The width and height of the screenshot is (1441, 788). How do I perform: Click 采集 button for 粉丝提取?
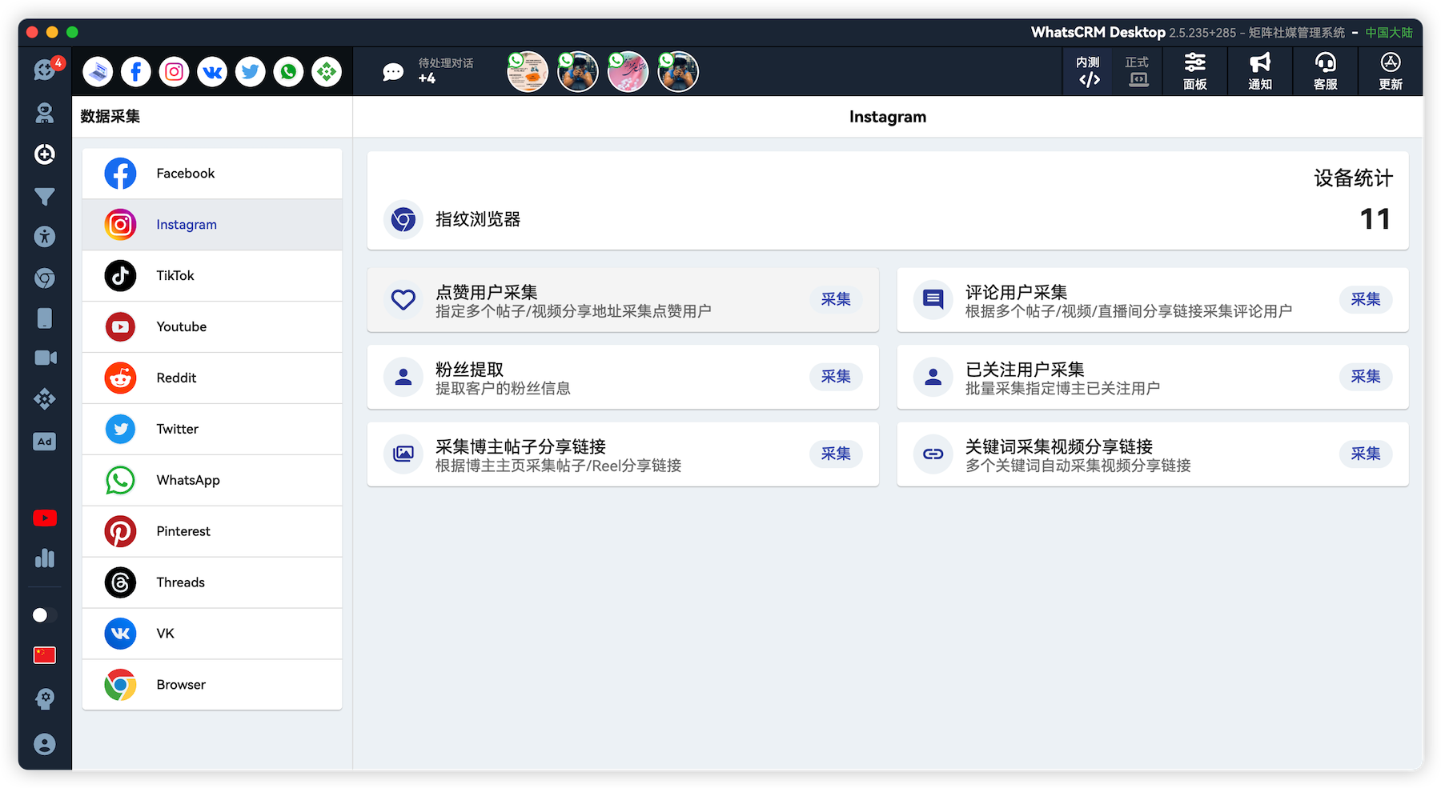pos(835,377)
